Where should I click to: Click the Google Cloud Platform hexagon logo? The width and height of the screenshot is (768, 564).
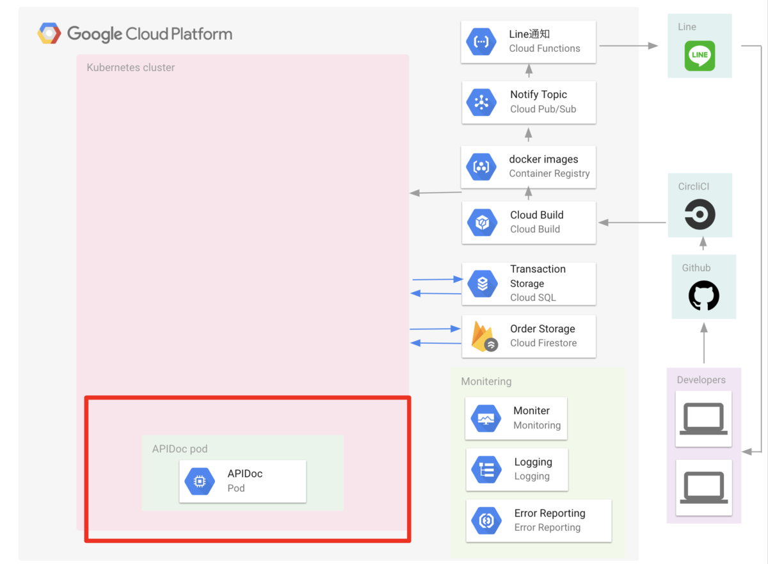[49, 33]
